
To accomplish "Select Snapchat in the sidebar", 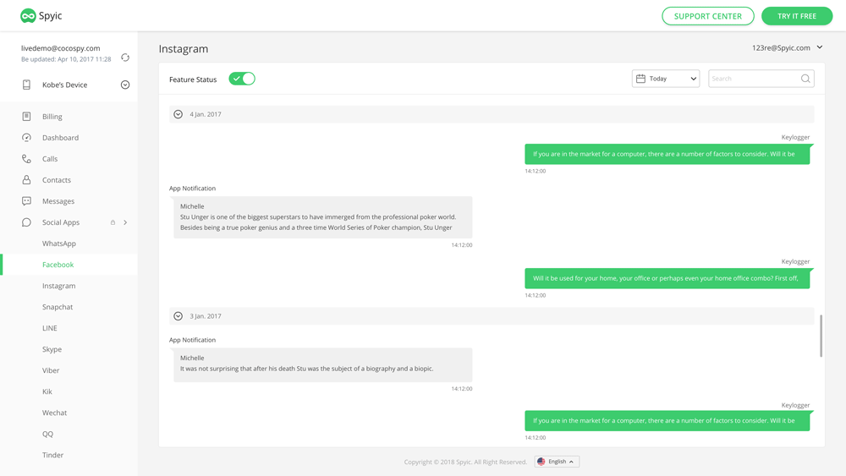I will click(58, 307).
